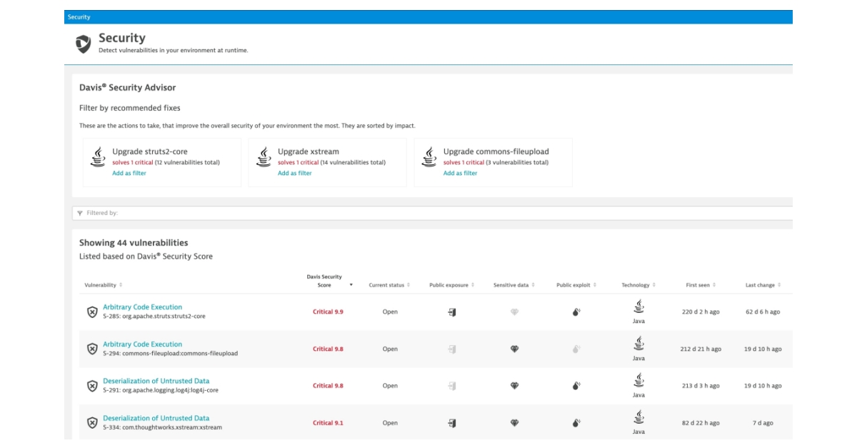
Task: Add struts2-core upgrade as filter
Action: tap(129, 173)
